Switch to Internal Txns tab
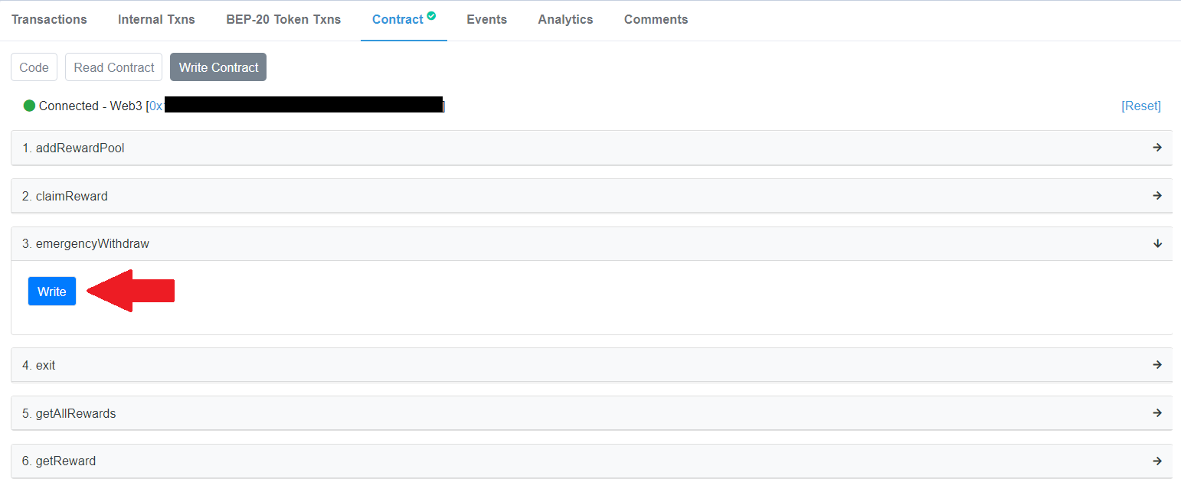The image size is (1181, 479). pyautogui.click(x=156, y=20)
